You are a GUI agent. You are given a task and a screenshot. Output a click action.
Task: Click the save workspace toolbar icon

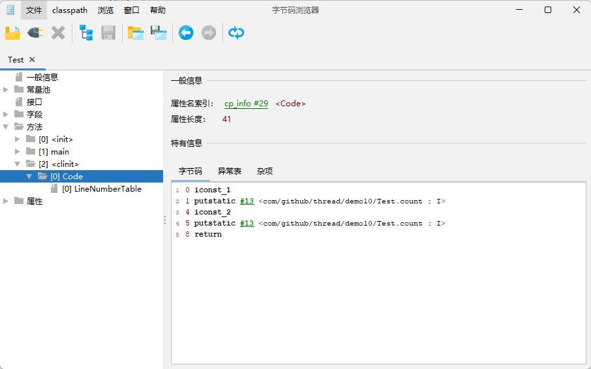[x=159, y=33]
